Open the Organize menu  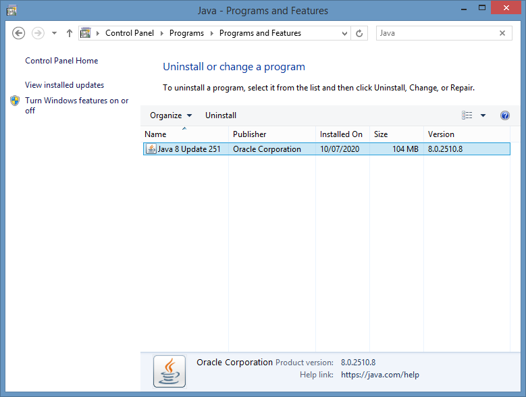[171, 115]
